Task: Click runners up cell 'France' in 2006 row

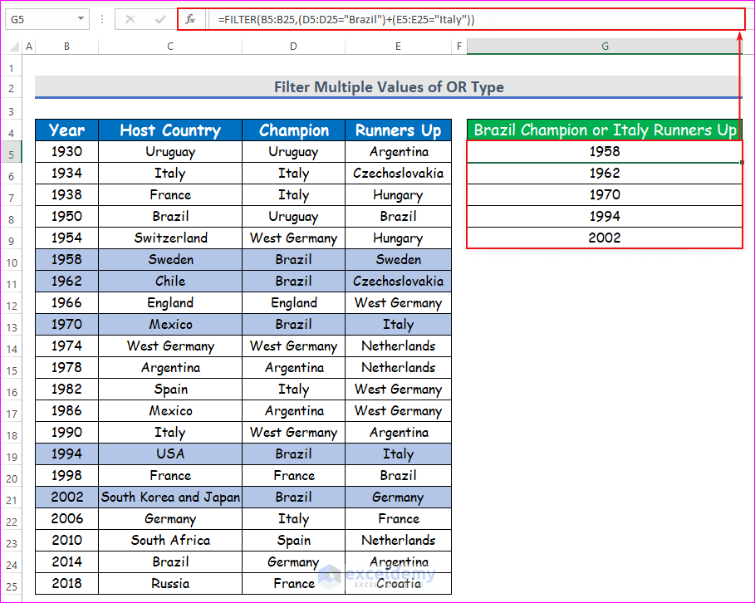Action: (398, 519)
